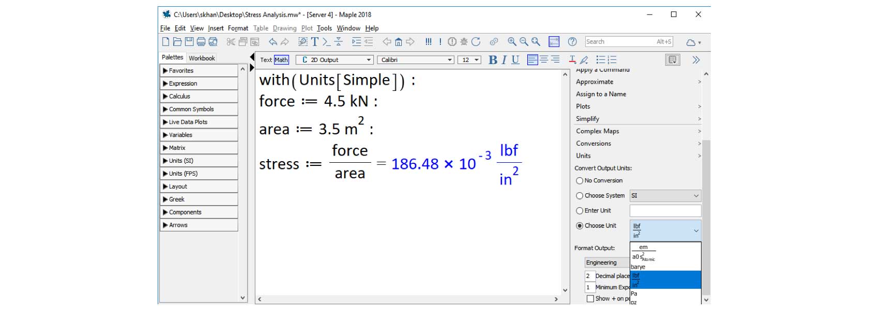Select the Enter Unit radio option

[580, 211]
